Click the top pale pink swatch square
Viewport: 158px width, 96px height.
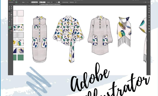point(20,13)
